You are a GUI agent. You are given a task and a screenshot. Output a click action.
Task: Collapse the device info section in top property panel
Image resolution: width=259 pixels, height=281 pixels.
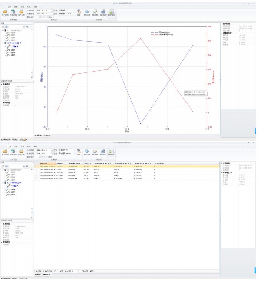pyautogui.click(x=2, y=84)
